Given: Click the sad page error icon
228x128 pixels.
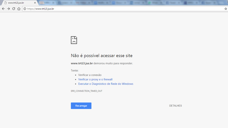Looking at the screenshot, I should pyautogui.click(x=74, y=40).
